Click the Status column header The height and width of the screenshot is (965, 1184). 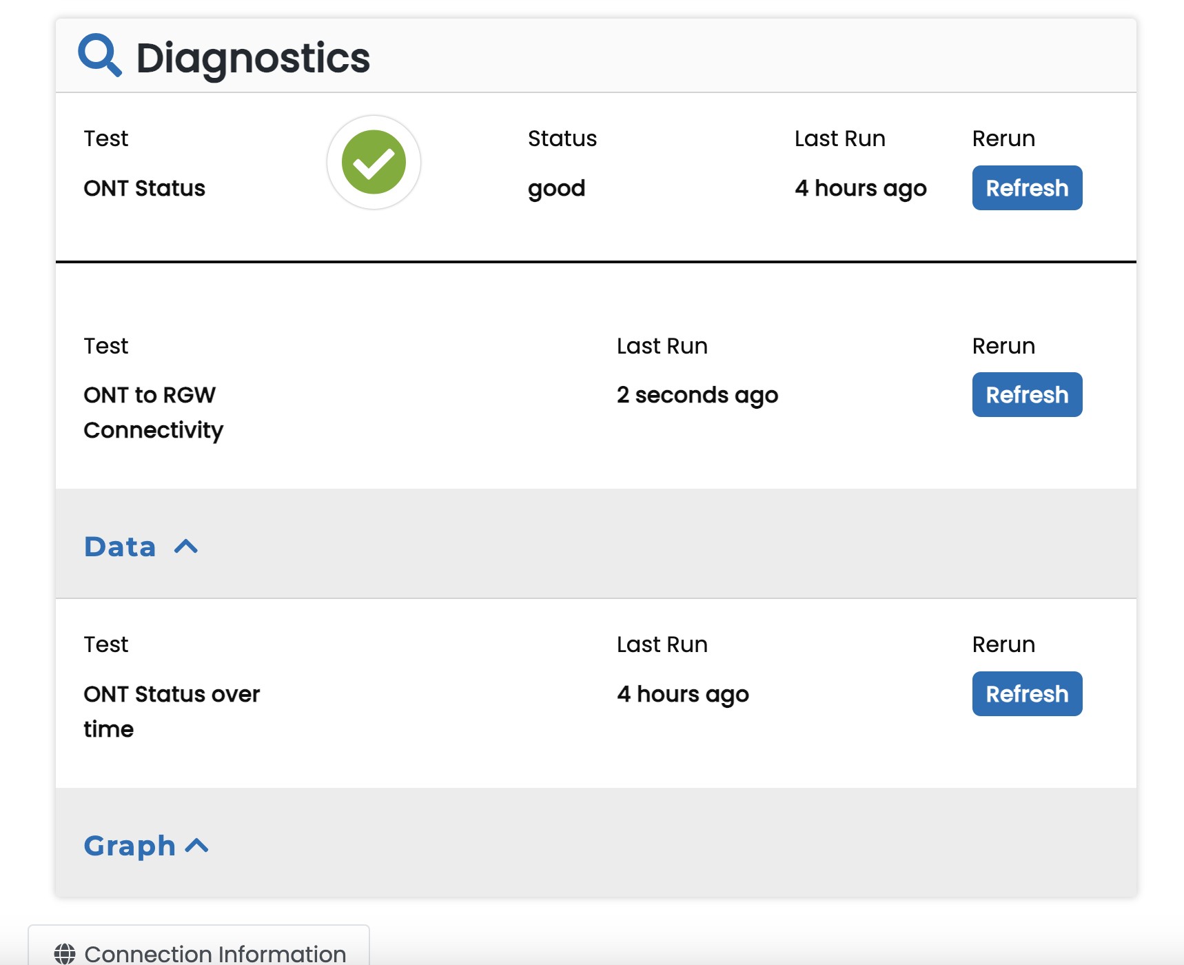coord(562,139)
